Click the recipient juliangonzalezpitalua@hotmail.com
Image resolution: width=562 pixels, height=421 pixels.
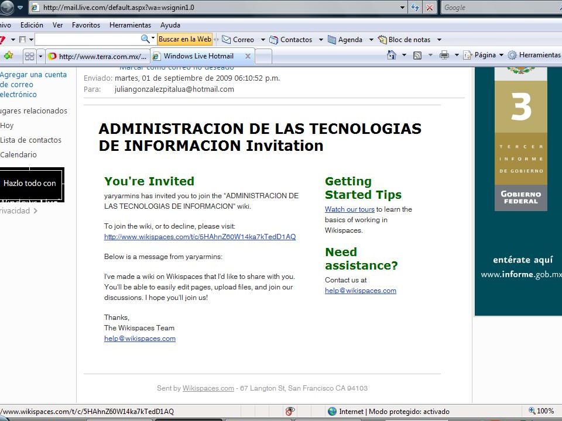tap(174, 89)
